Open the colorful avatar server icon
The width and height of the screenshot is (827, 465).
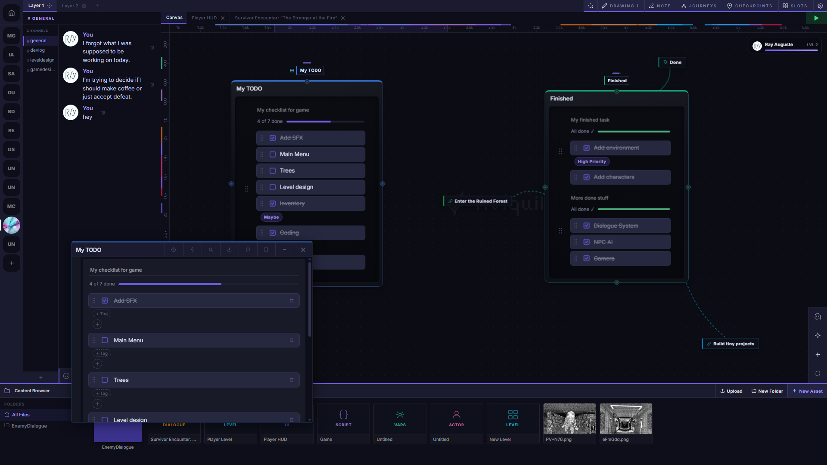pos(12,225)
